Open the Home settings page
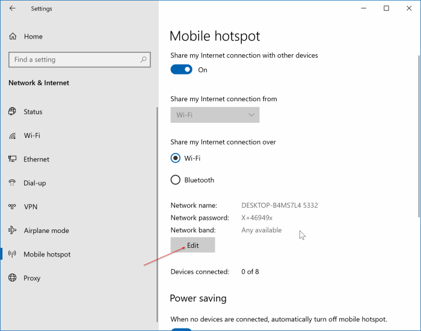This screenshot has width=421, height=331. [33, 37]
